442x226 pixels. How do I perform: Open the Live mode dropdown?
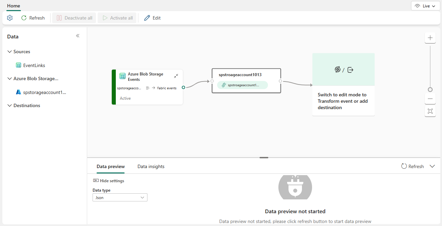pos(426,6)
